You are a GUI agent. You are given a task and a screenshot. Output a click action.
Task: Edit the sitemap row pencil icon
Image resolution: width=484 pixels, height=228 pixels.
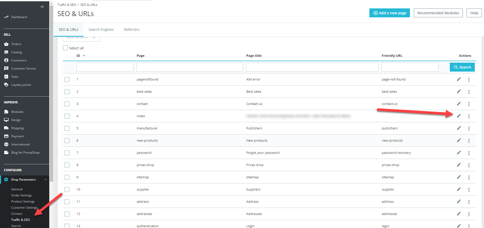[459, 177]
